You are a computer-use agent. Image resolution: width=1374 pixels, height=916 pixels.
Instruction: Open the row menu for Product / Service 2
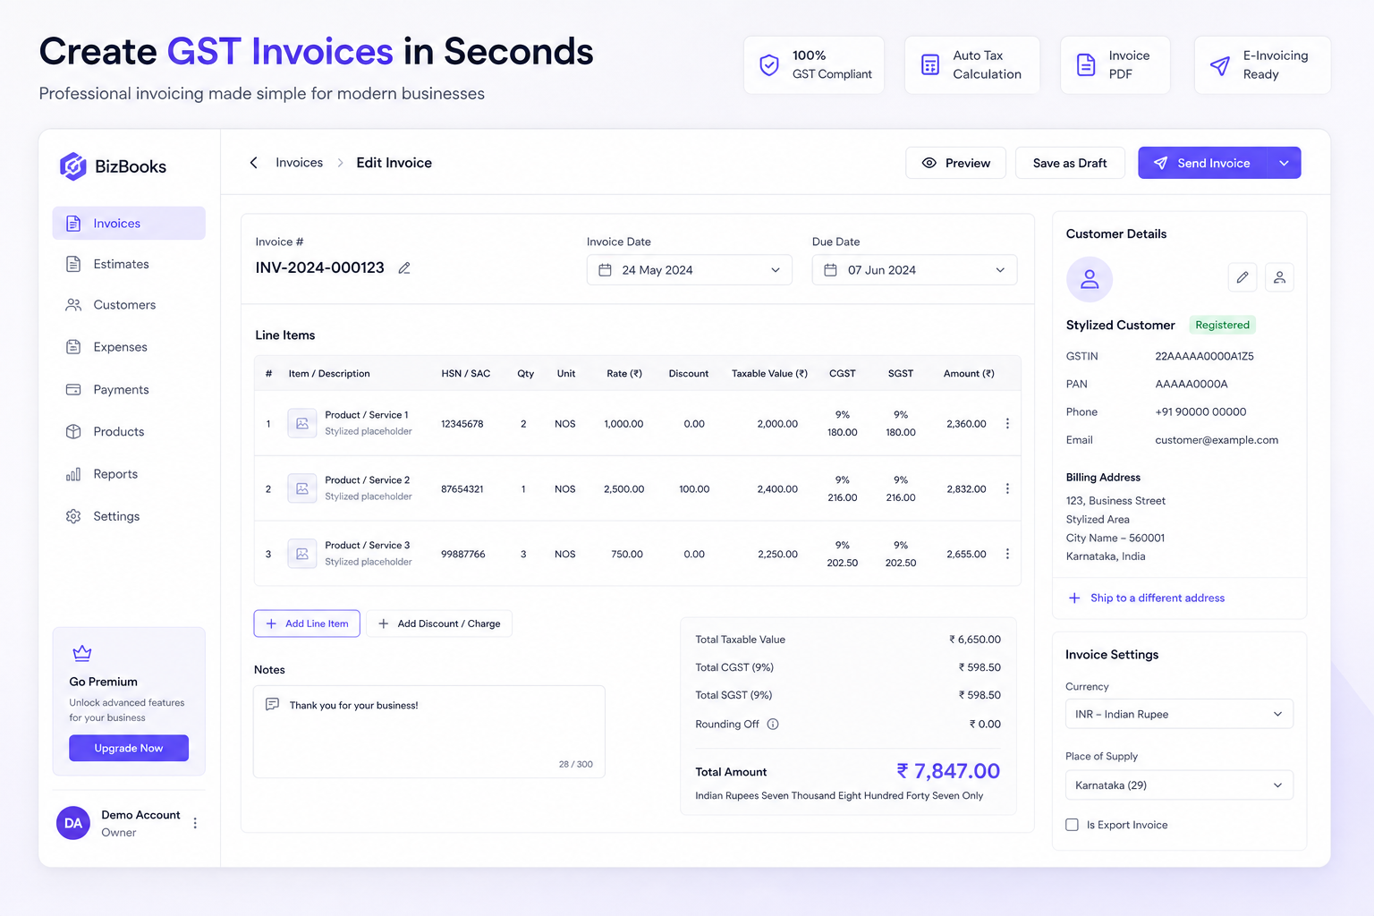tap(1007, 489)
